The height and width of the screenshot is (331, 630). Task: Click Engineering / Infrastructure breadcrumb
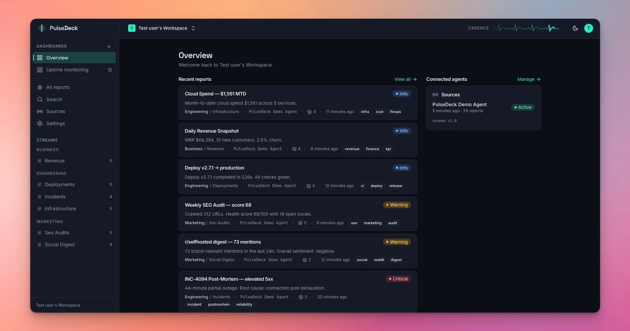212,112
